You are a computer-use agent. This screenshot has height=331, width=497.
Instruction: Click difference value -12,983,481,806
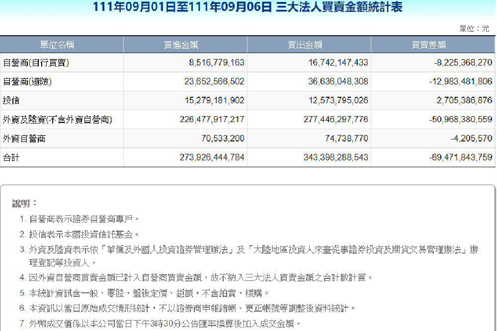tap(461, 81)
